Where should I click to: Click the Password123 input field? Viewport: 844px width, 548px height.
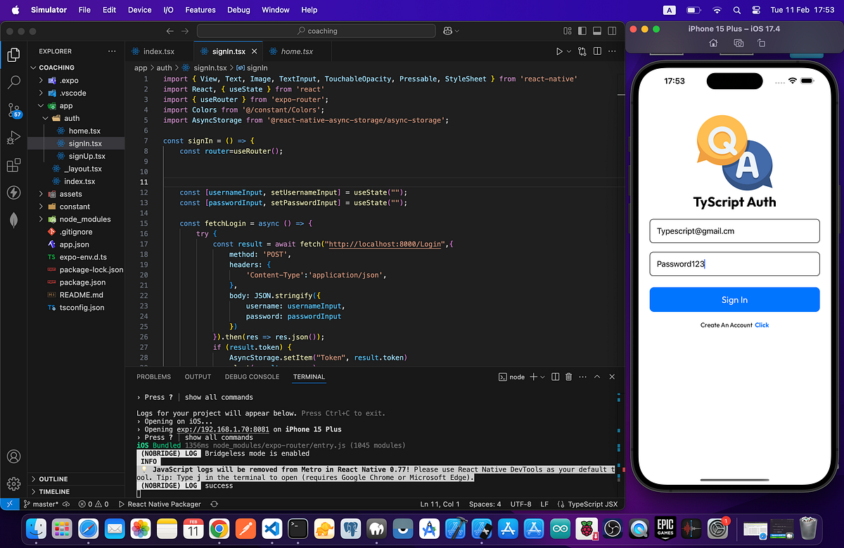click(x=734, y=263)
